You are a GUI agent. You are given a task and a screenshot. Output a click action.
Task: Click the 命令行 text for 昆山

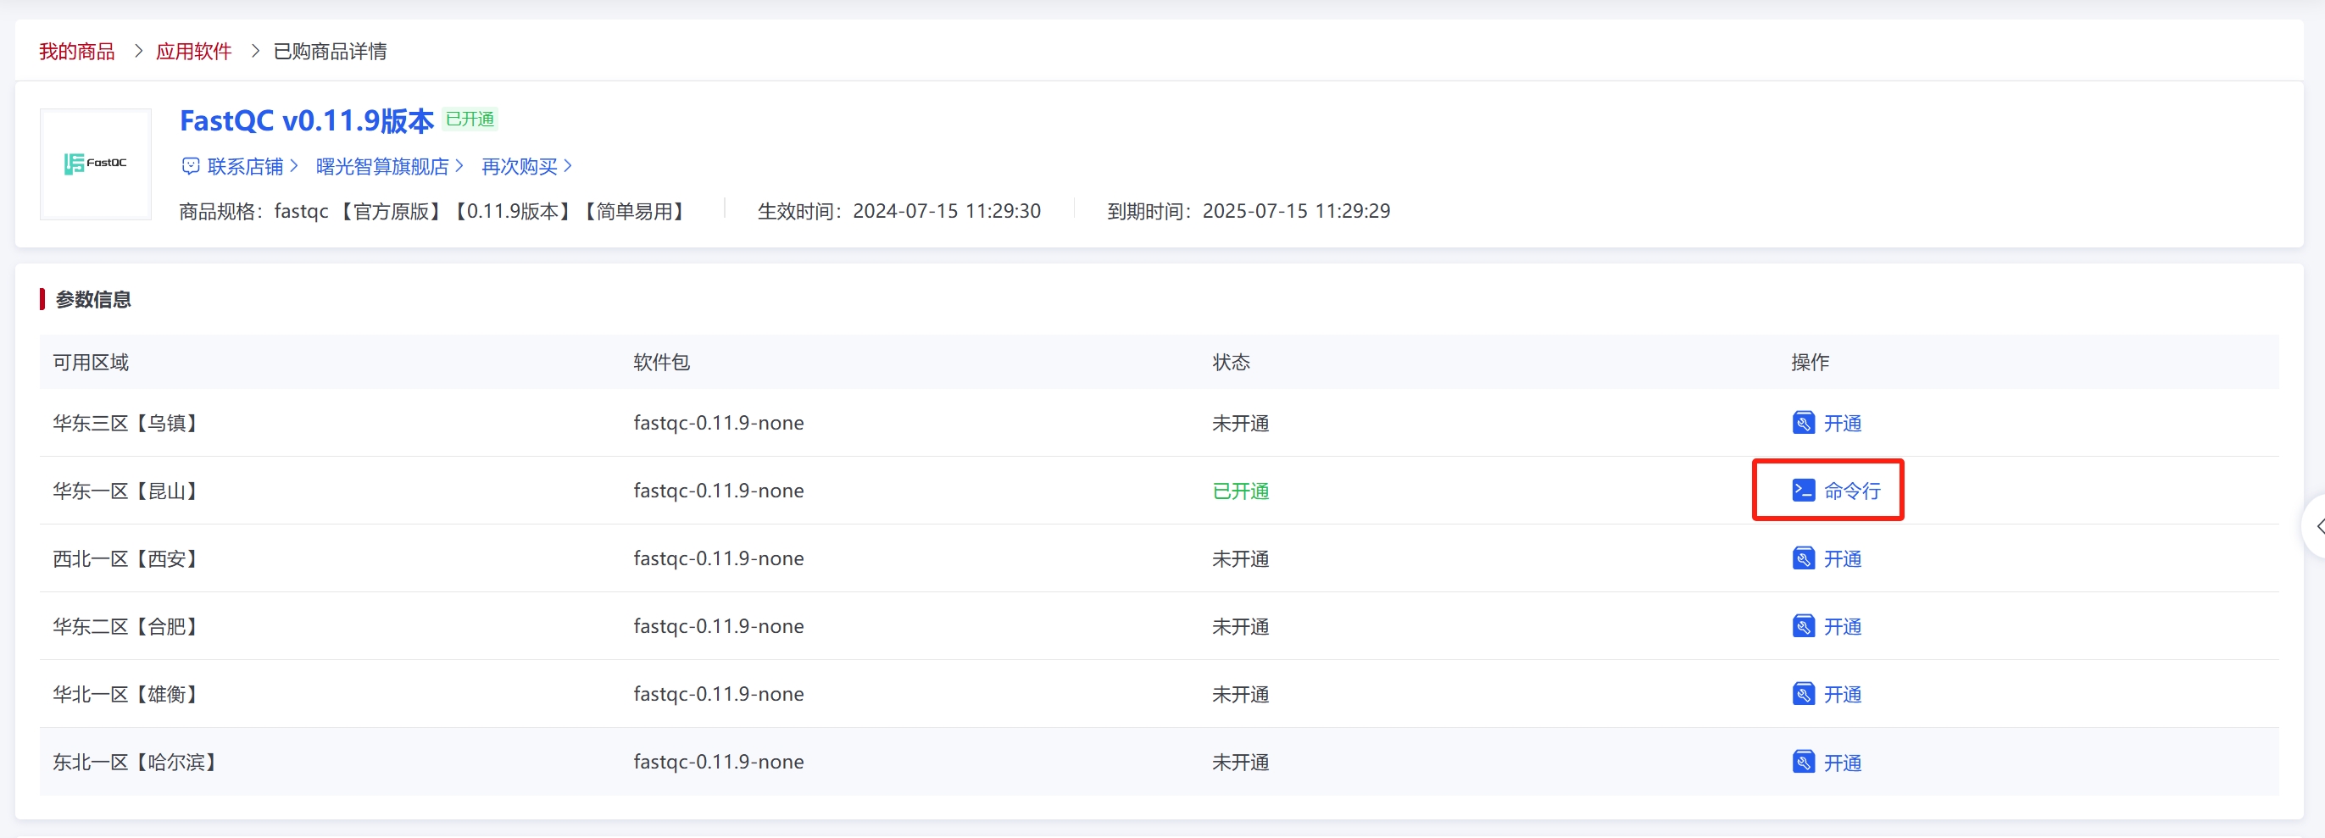pos(1852,491)
